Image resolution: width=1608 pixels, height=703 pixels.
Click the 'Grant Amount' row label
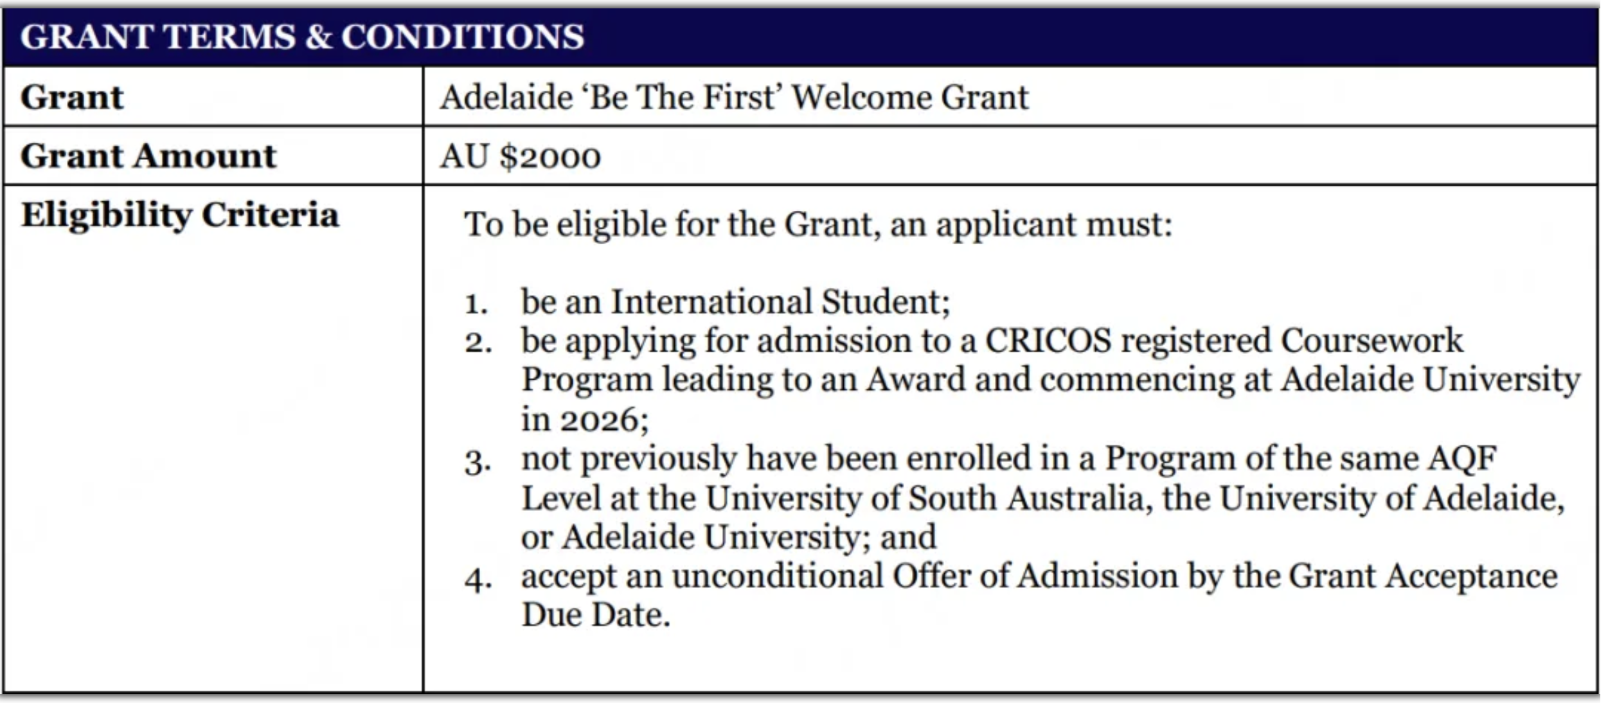tap(148, 156)
